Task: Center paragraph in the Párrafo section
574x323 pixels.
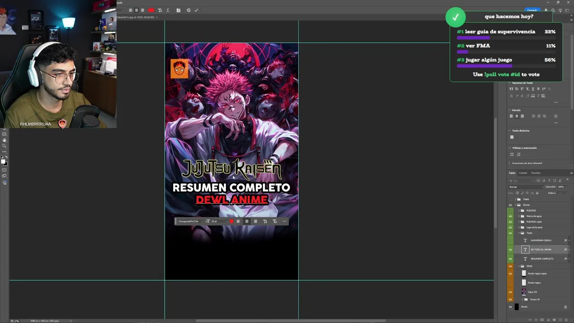Action: [517, 116]
